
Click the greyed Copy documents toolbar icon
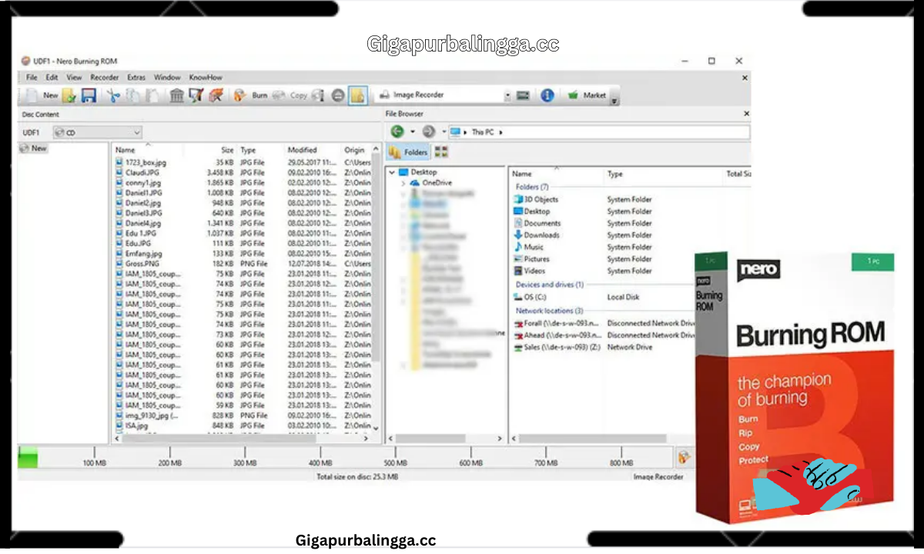pyautogui.click(x=133, y=95)
